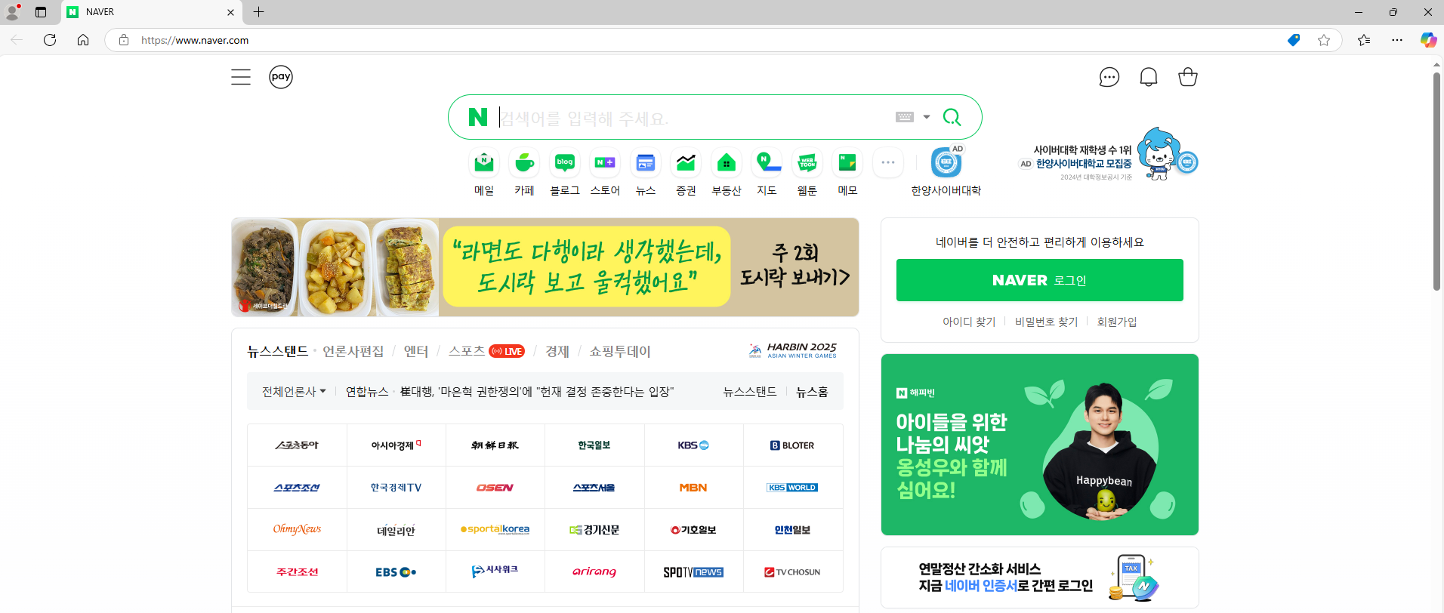Viewport: 1444px width, 613px height.
Task: Open the notifications bell icon
Action: pyautogui.click(x=1149, y=77)
